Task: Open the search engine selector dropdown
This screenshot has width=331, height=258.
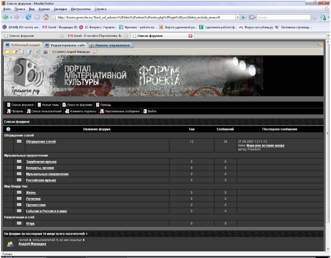Action: [252, 17]
